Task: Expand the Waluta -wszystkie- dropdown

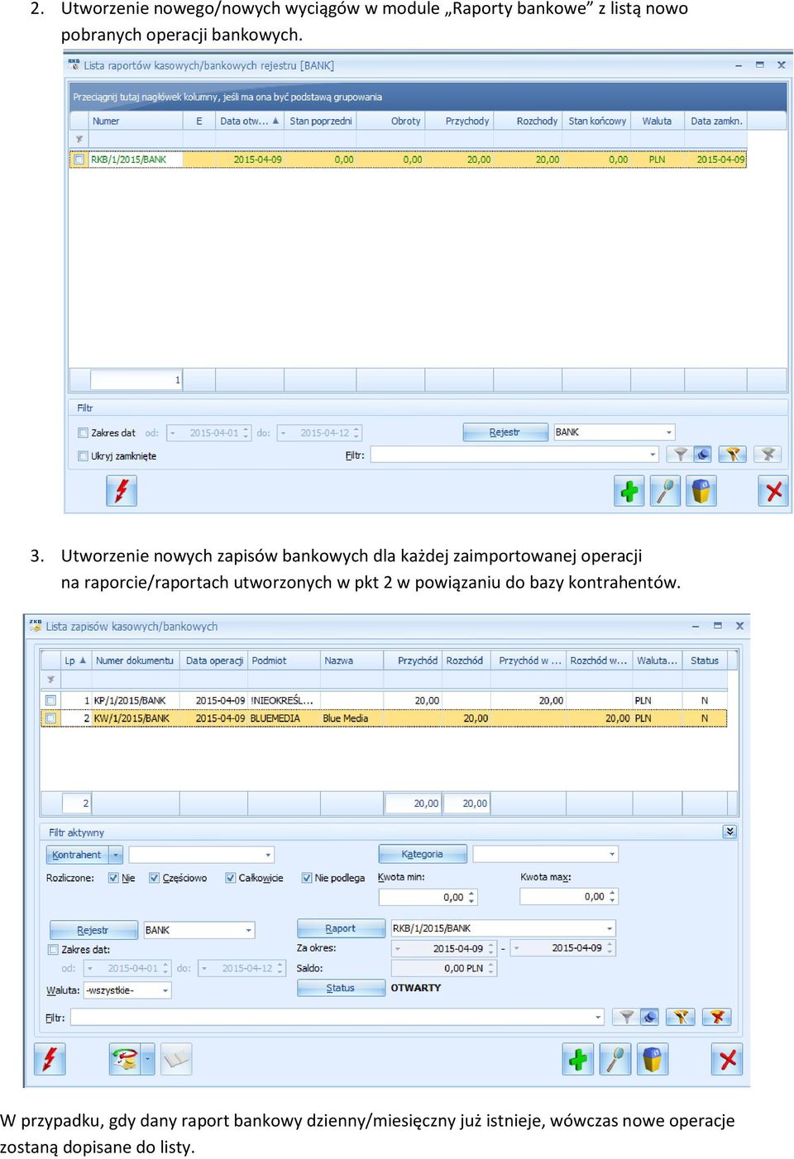Action: 165,990
